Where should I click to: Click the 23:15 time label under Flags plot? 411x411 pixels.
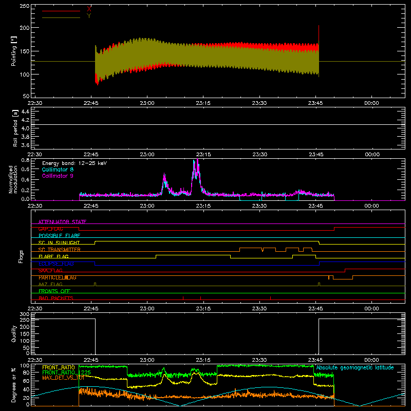click(x=203, y=309)
